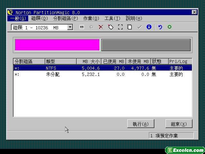Click the label tag toolbar icon
Image resolution: width=205 pixels, height=154 pixels.
[111, 27]
